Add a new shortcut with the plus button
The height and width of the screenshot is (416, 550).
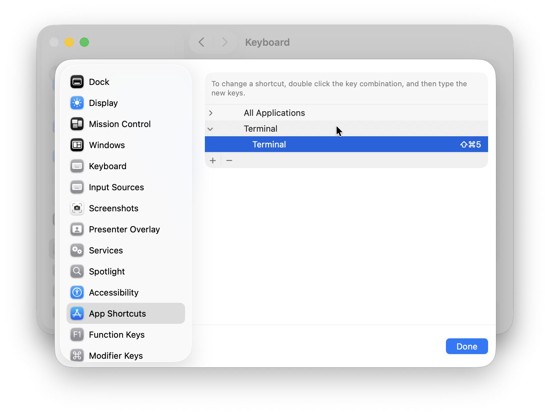[213, 160]
